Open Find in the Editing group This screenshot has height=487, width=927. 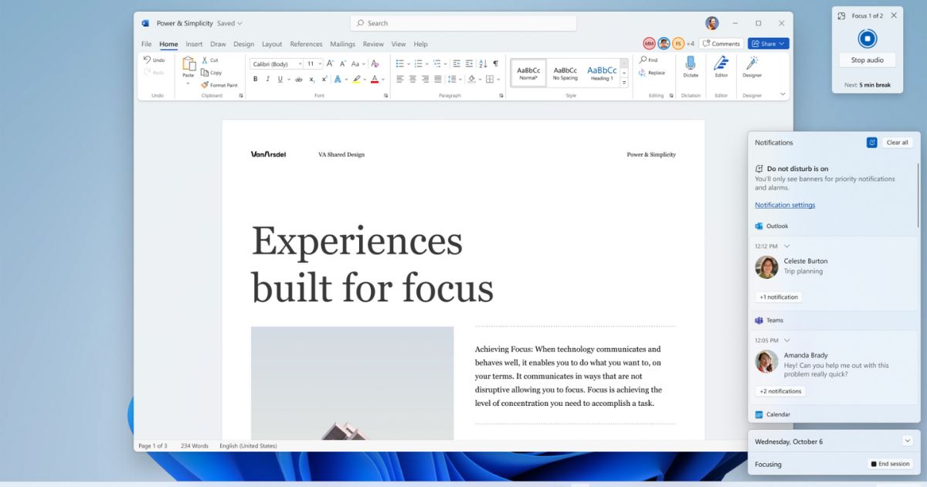[x=649, y=60]
